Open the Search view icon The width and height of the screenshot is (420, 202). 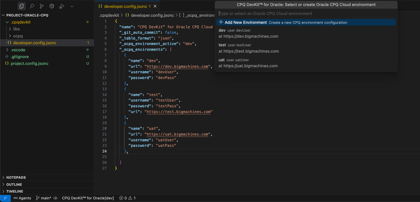[x=32, y=6]
